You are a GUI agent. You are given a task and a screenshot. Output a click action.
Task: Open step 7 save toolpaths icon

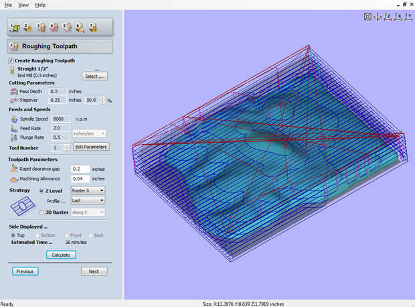[93, 27]
